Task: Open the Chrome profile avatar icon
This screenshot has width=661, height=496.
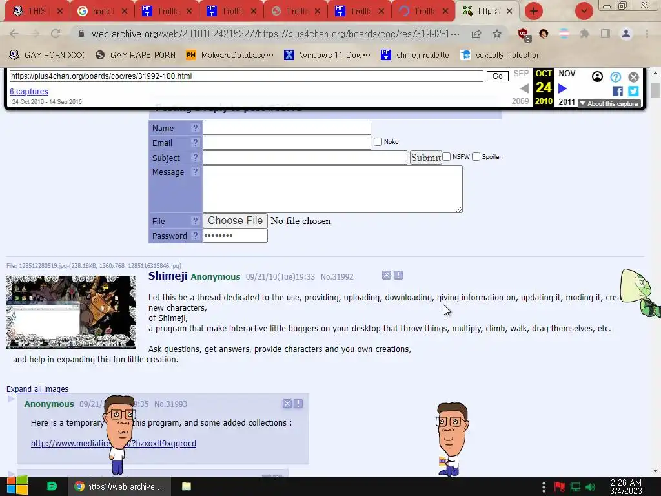Action: click(626, 34)
